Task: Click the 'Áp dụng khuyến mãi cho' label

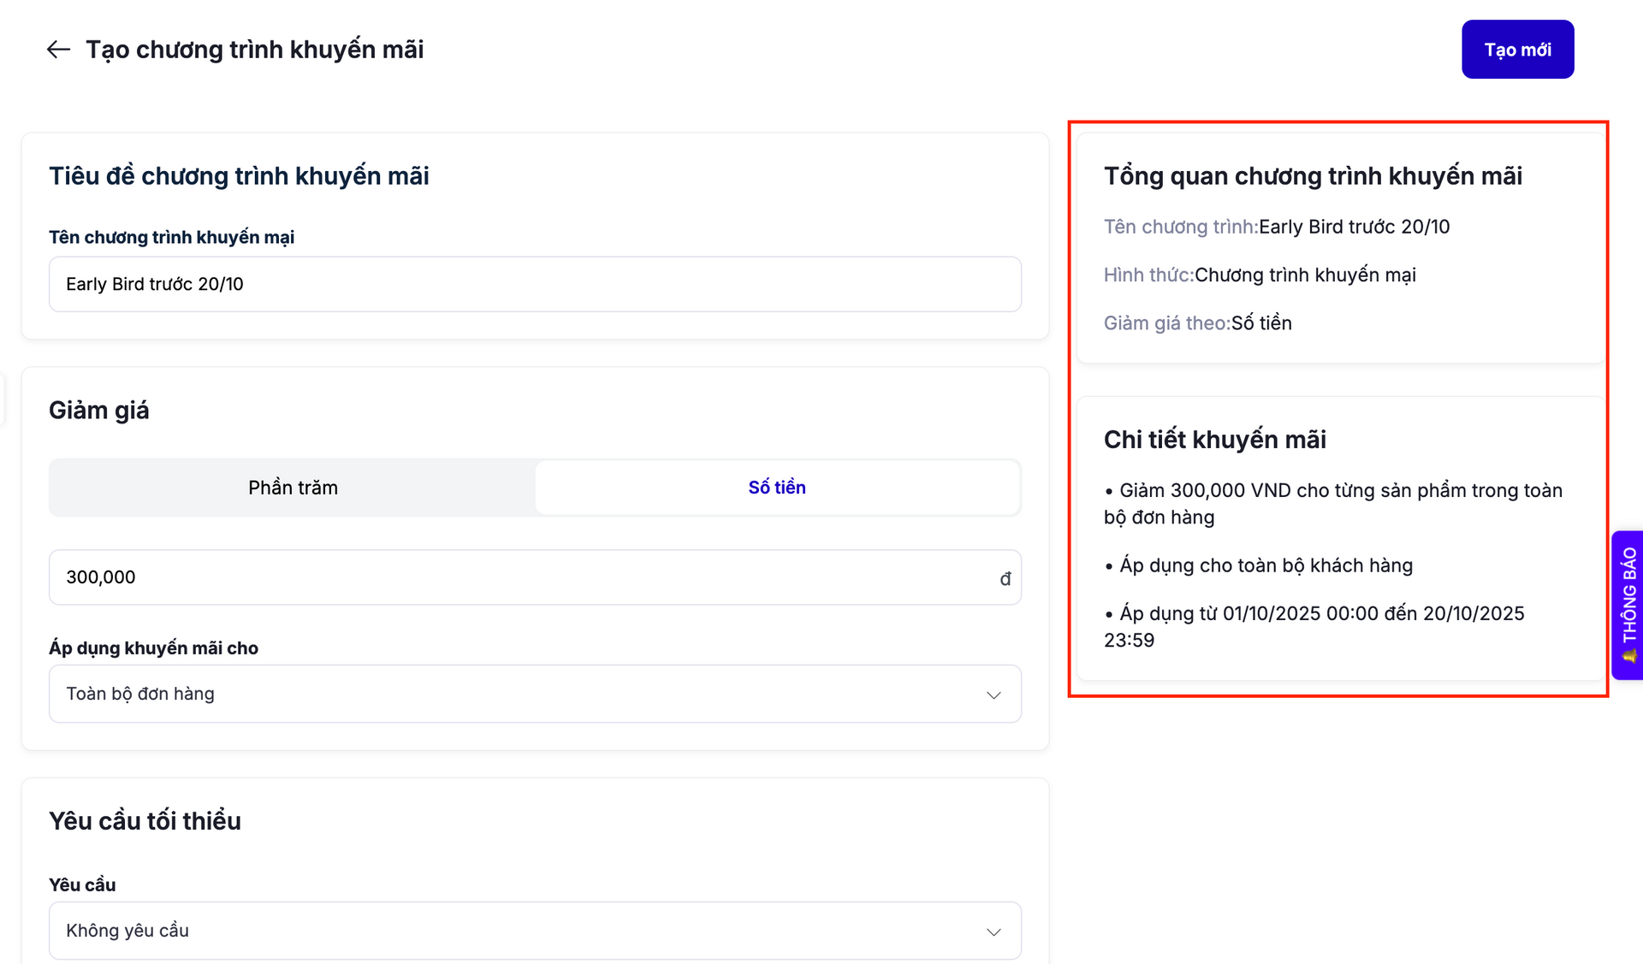Action: click(153, 648)
